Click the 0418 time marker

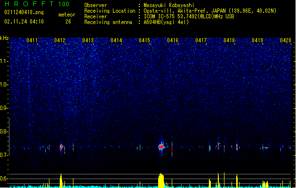[229, 40]
